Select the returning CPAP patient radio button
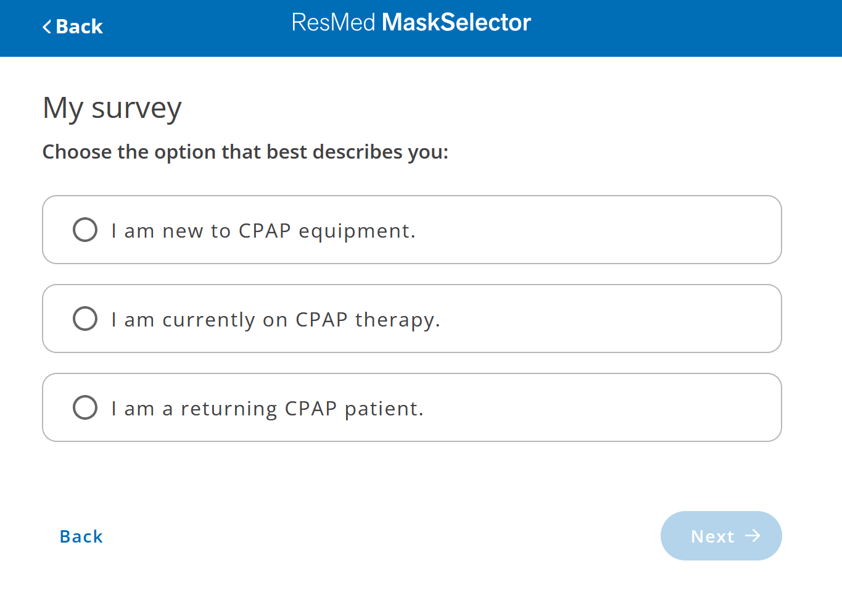Image resolution: width=842 pixels, height=608 pixels. tap(85, 407)
